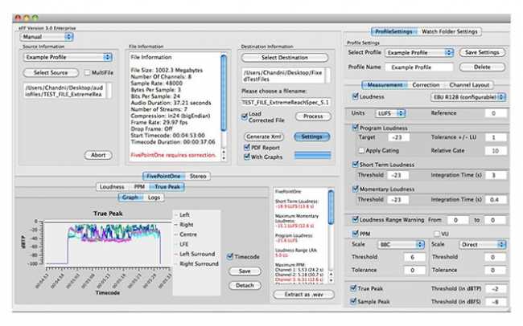Screen dimensions: 523x326
Task: Toggle the MultiFile checkbox
Action: pos(87,72)
